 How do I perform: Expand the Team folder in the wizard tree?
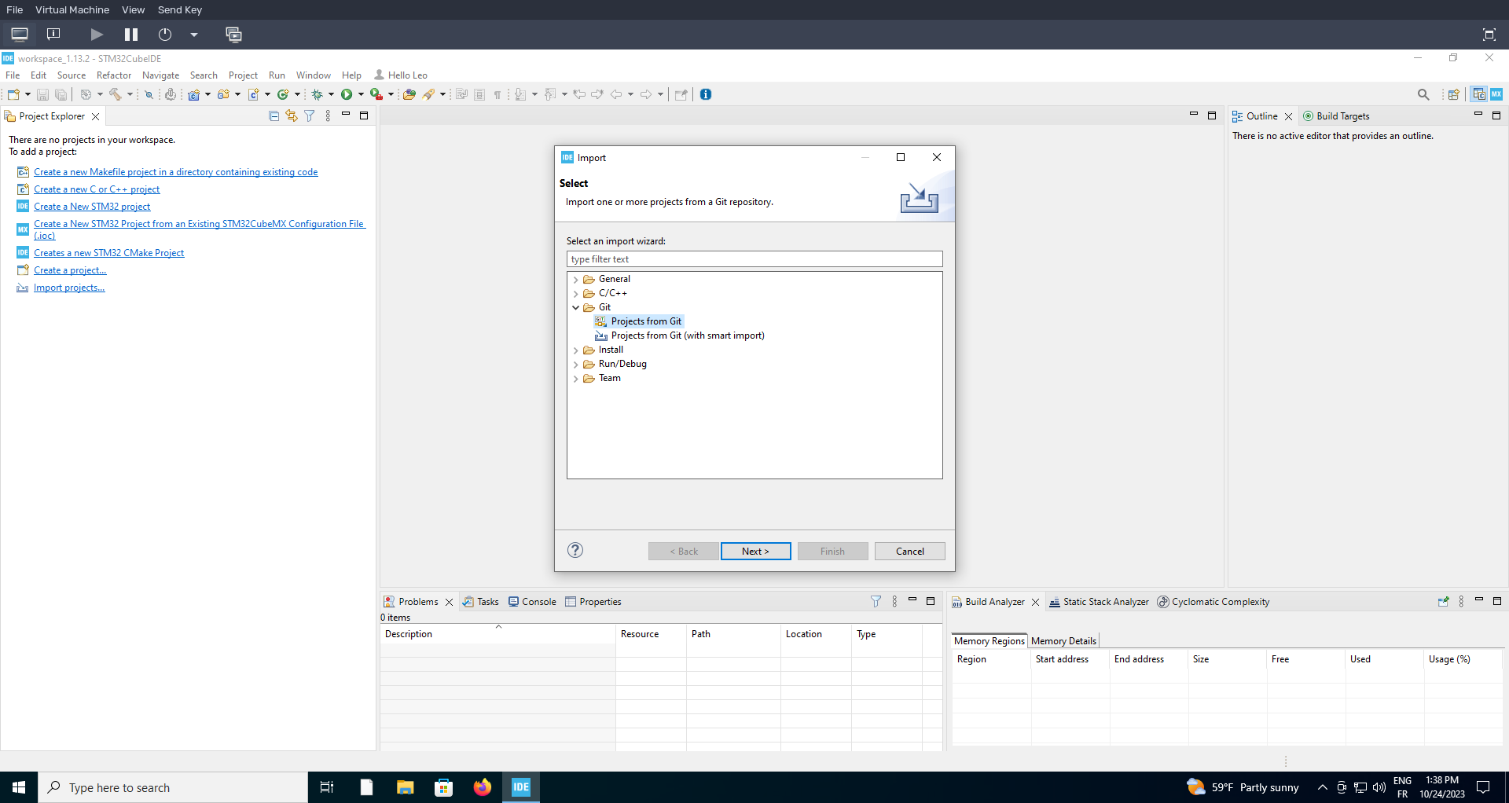pyautogui.click(x=576, y=379)
